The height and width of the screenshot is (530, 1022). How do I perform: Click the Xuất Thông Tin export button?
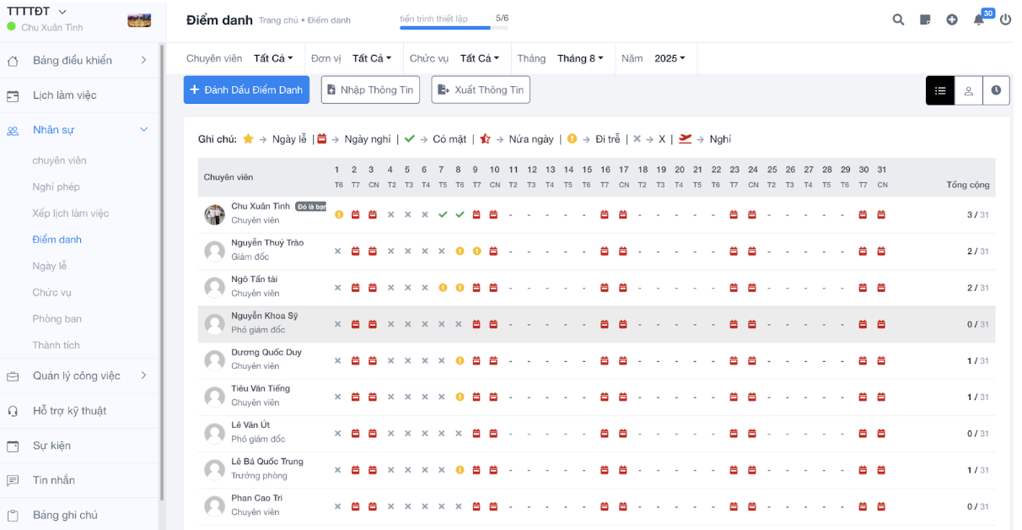tap(481, 89)
